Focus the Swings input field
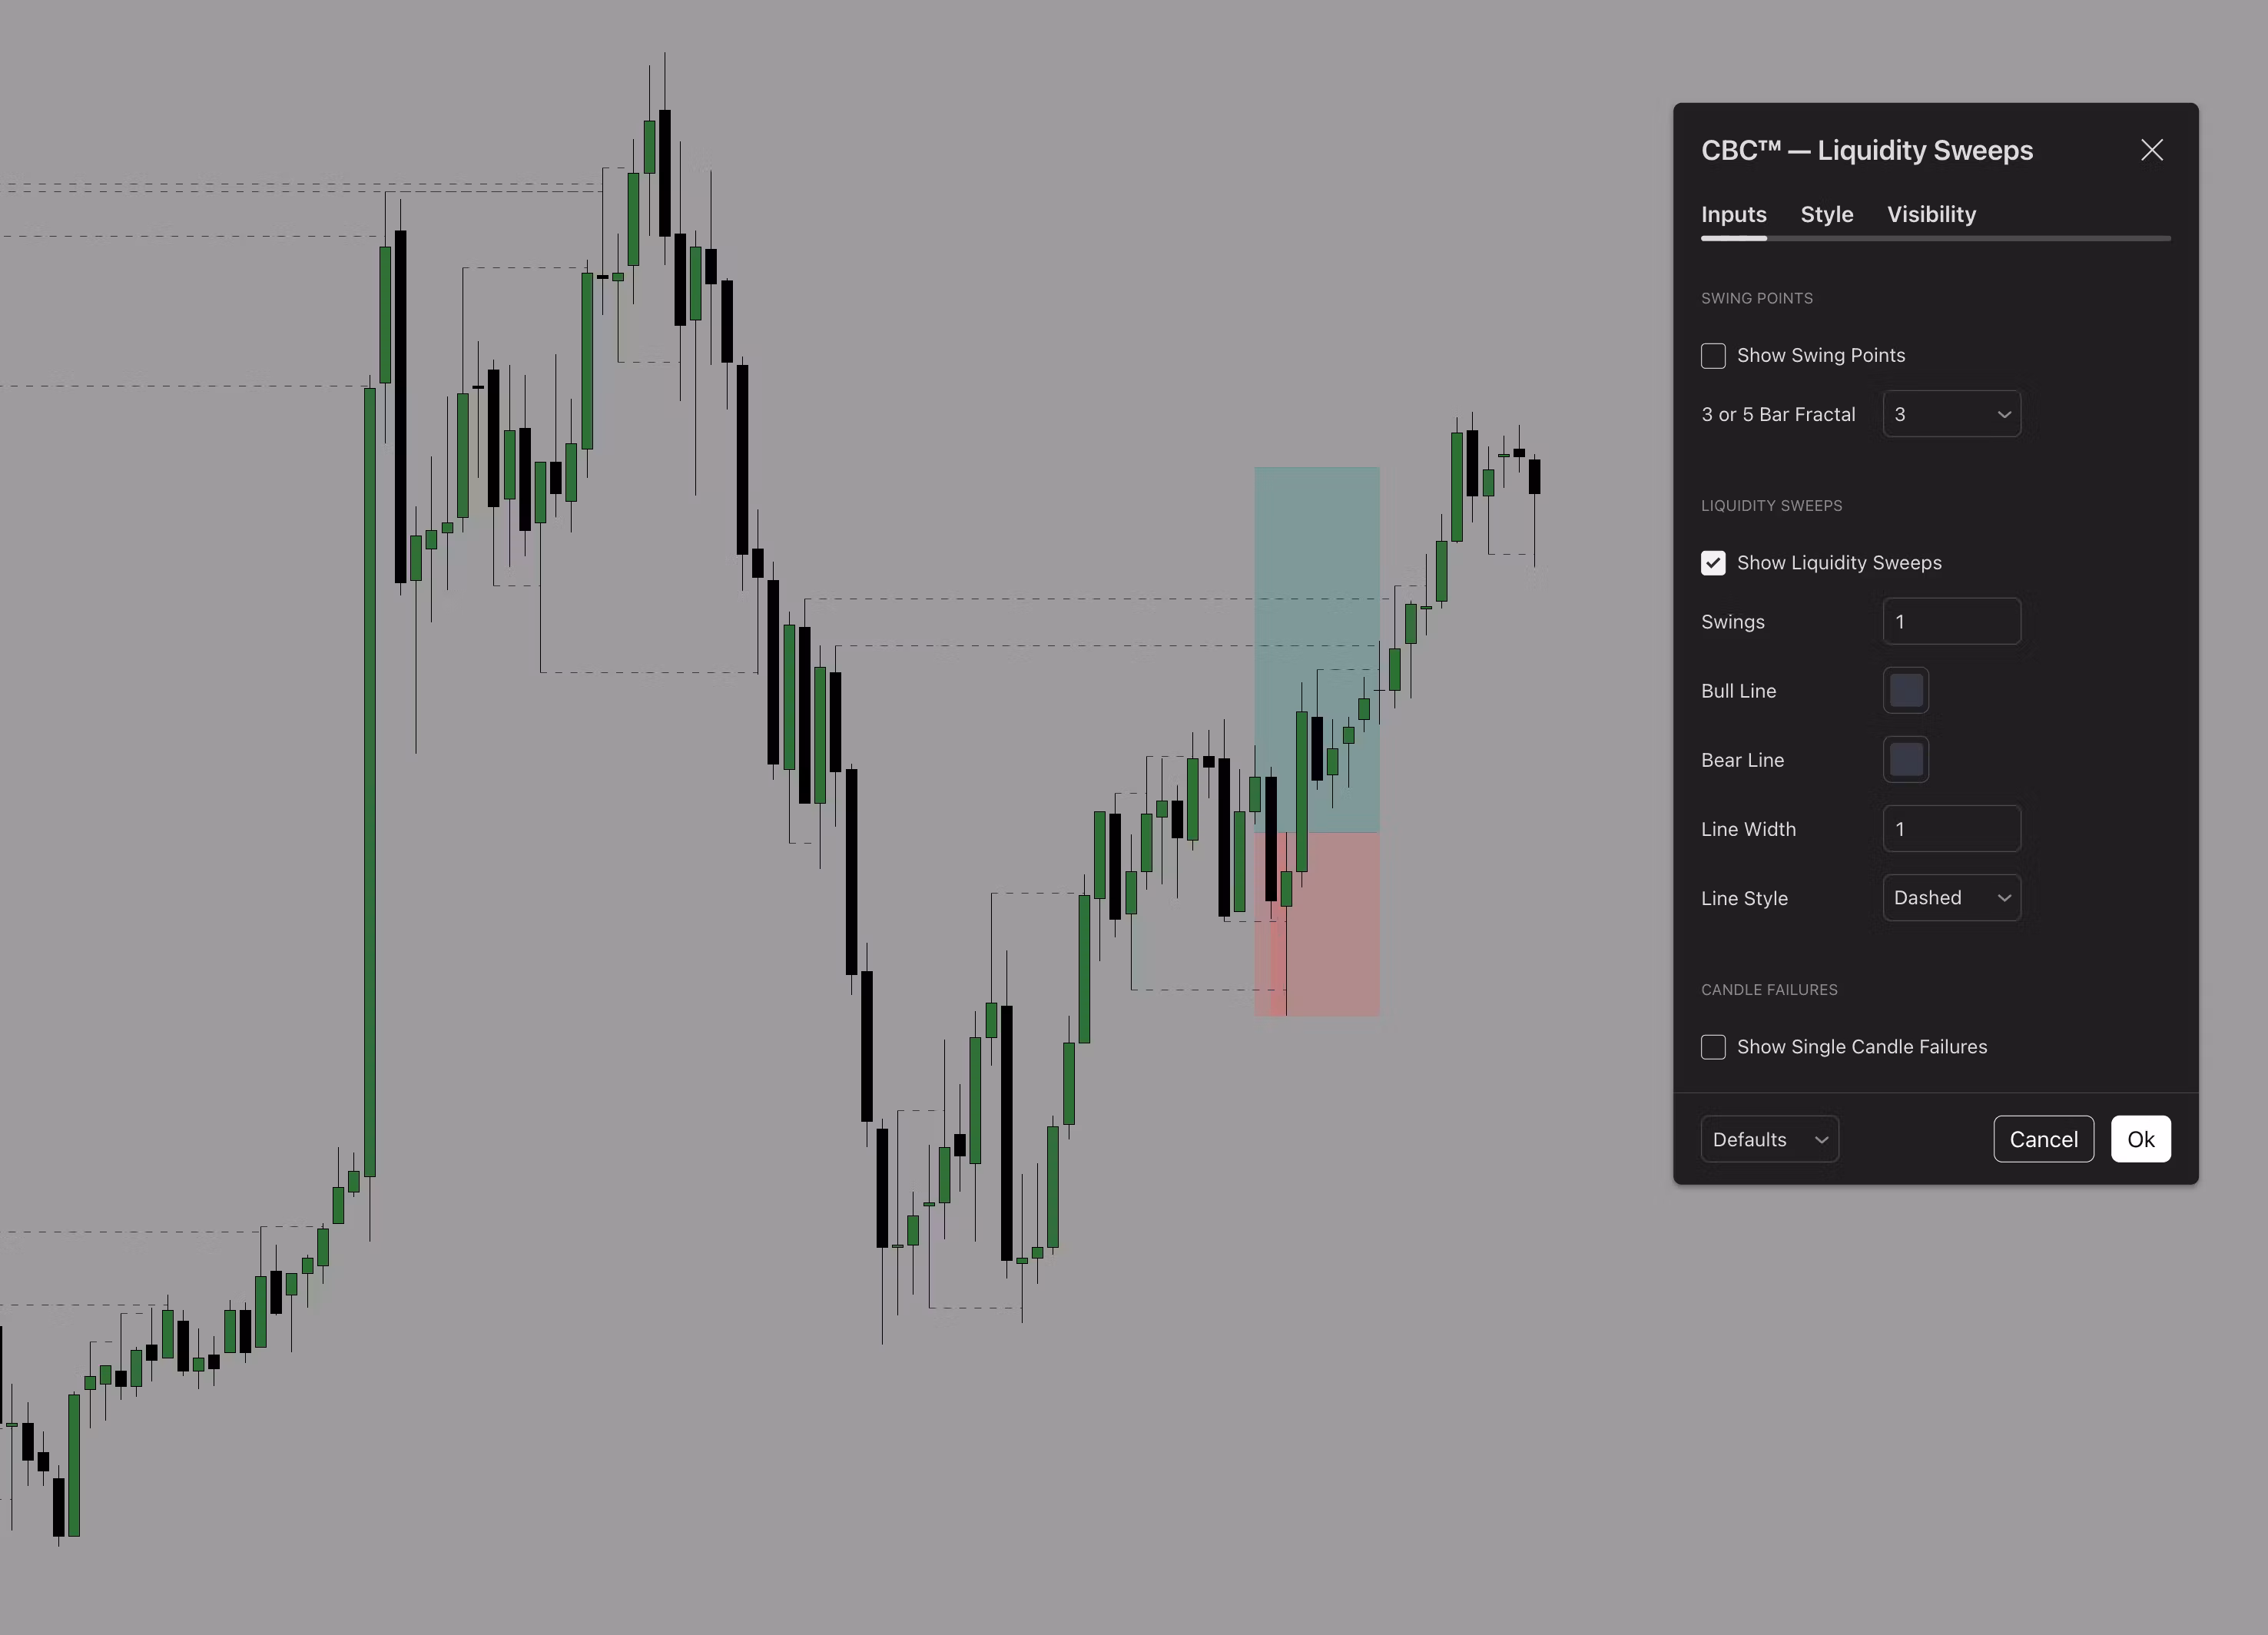This screenshot has height=1635, width=2268. [x=1951, y=622]
